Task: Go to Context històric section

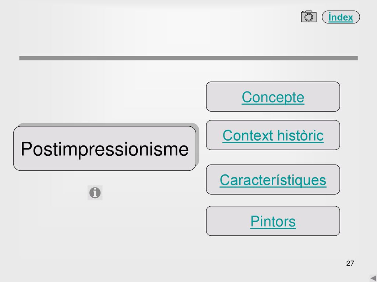Action: coord(273,135)
